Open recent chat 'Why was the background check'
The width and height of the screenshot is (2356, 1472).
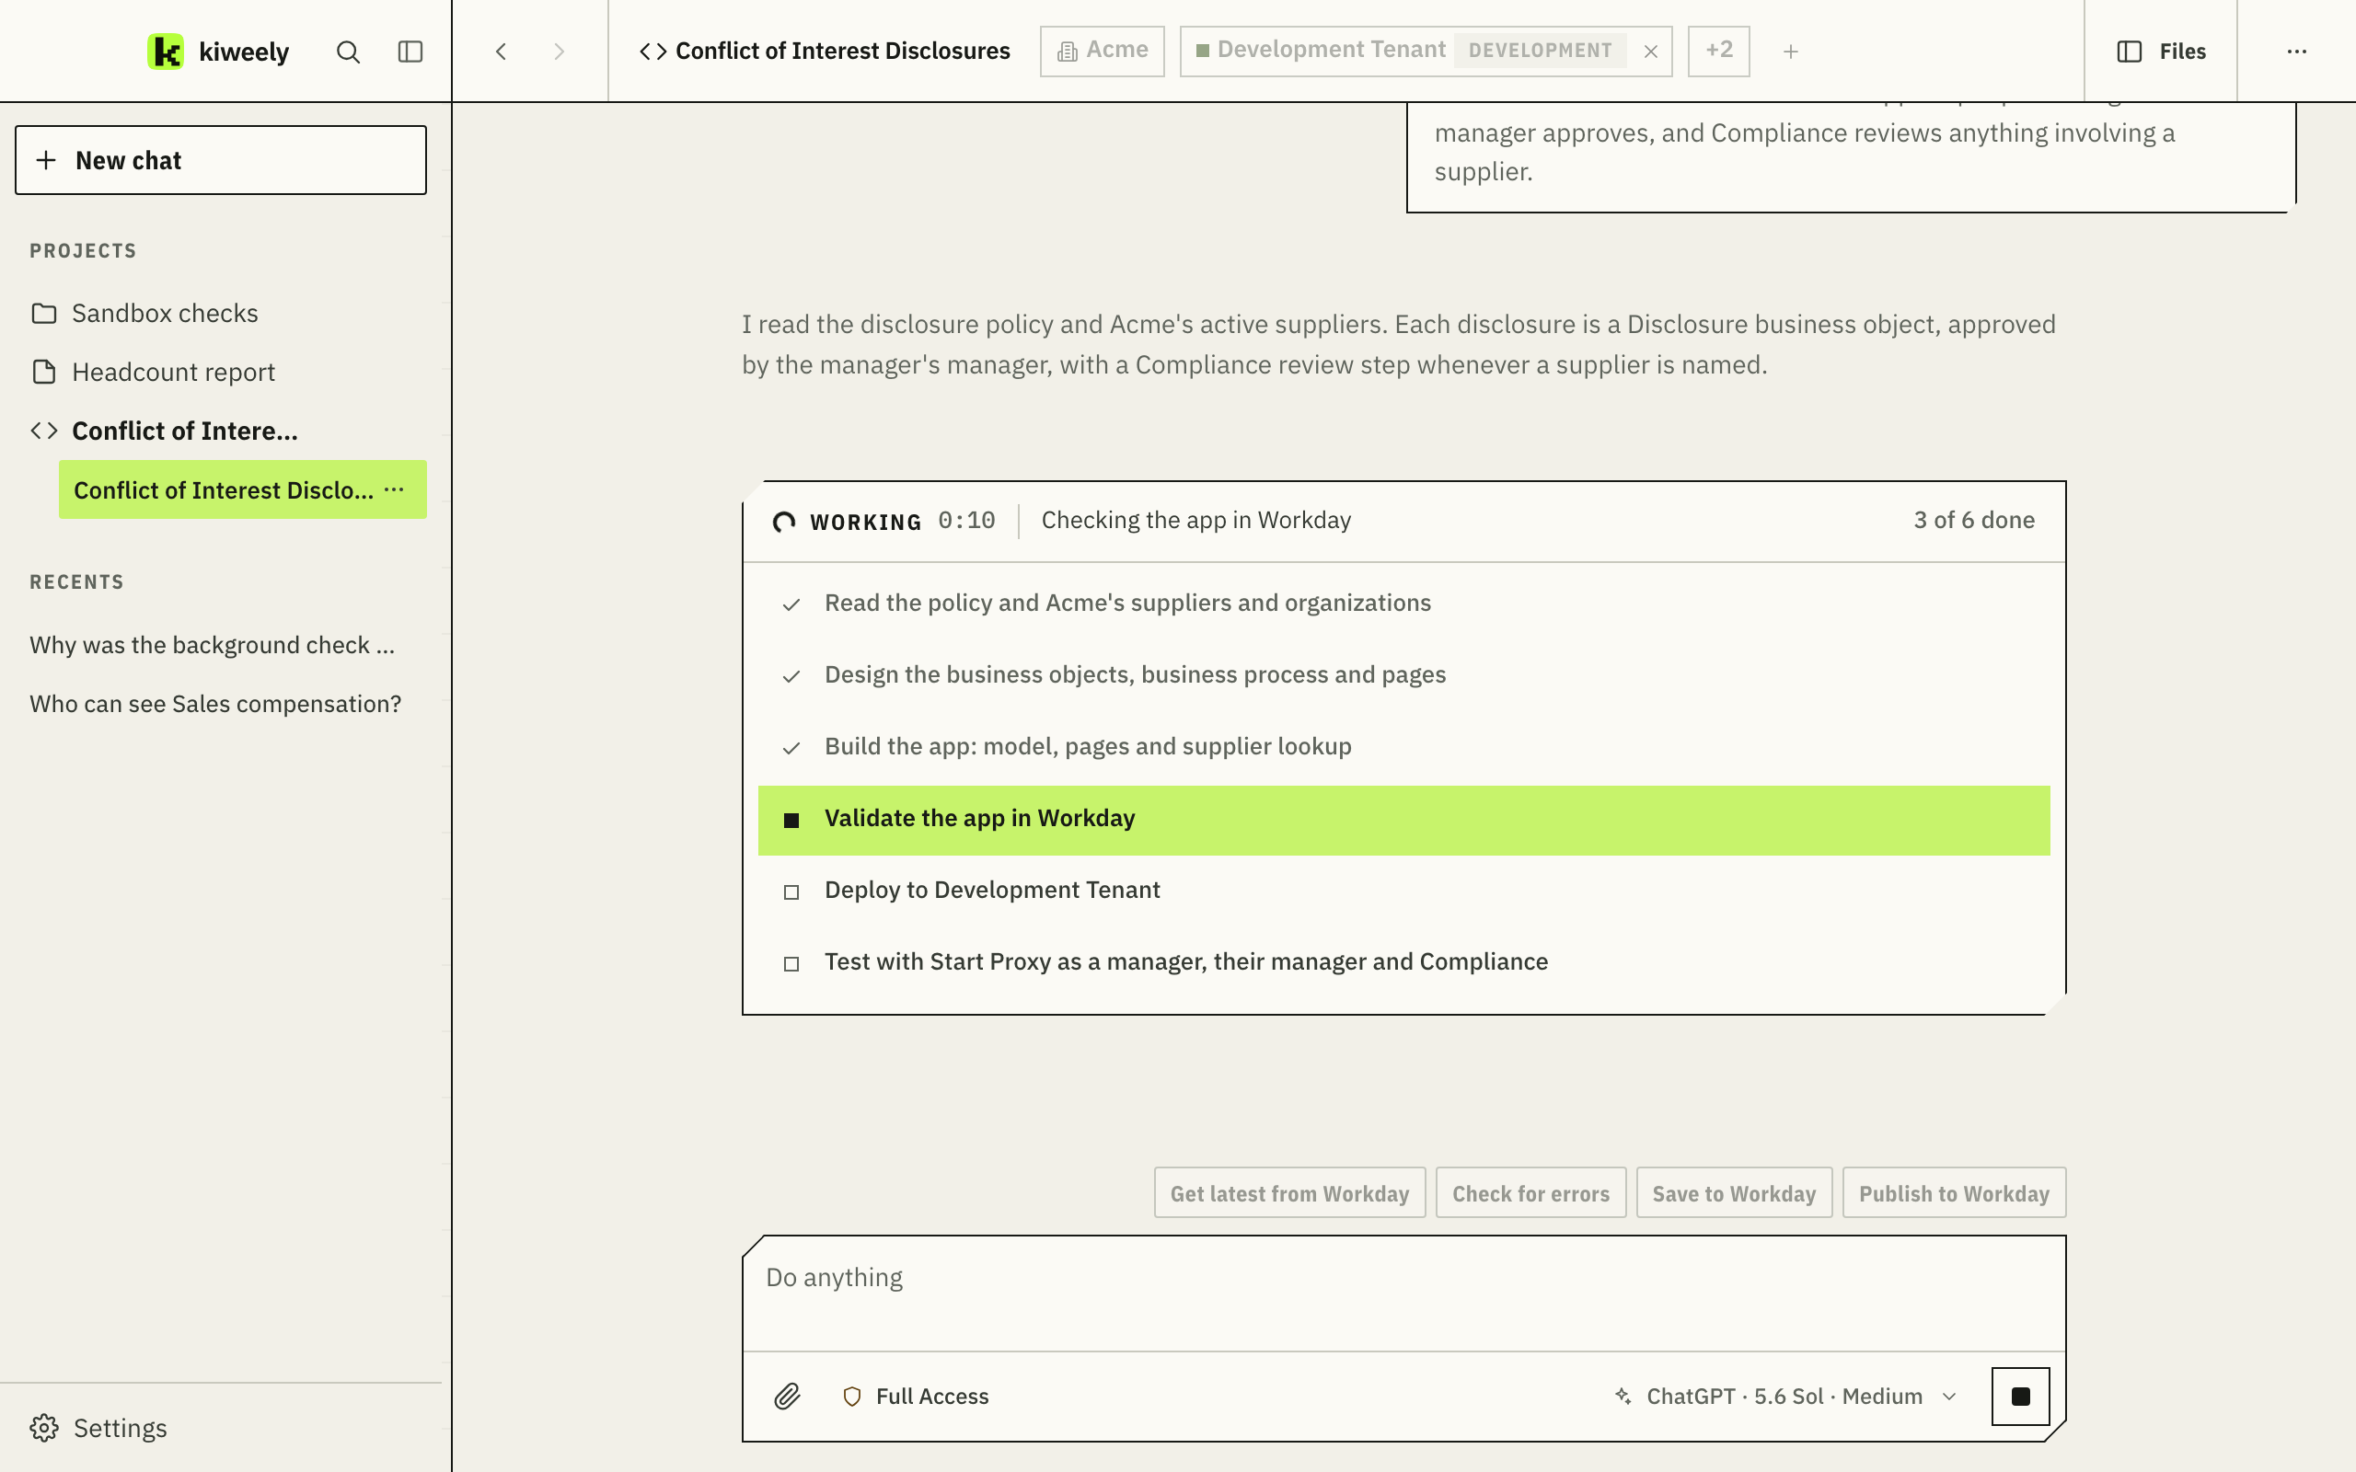(x=213, y=646)
